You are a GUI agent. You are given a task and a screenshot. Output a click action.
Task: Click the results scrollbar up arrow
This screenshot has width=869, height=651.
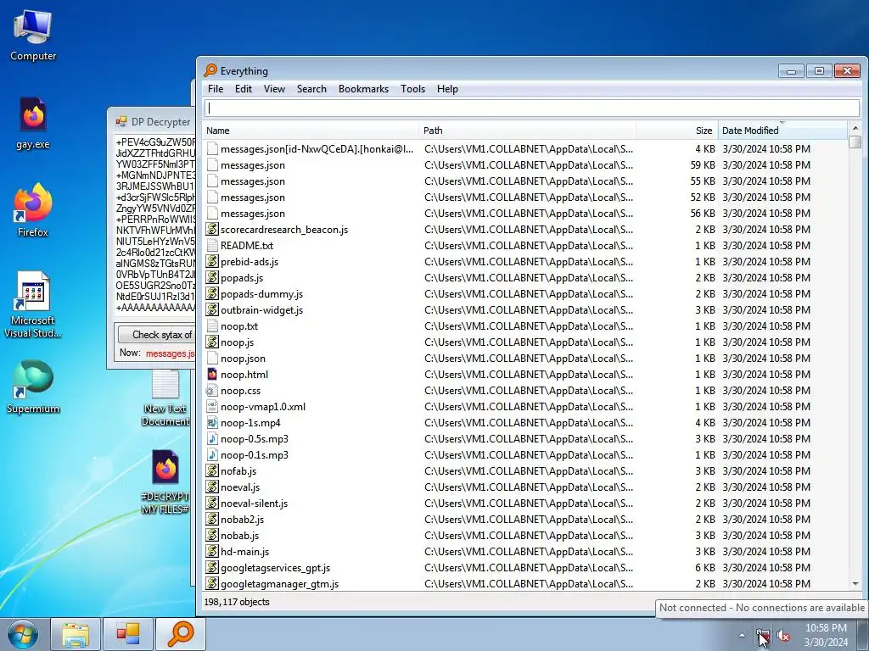coord(855,128)
